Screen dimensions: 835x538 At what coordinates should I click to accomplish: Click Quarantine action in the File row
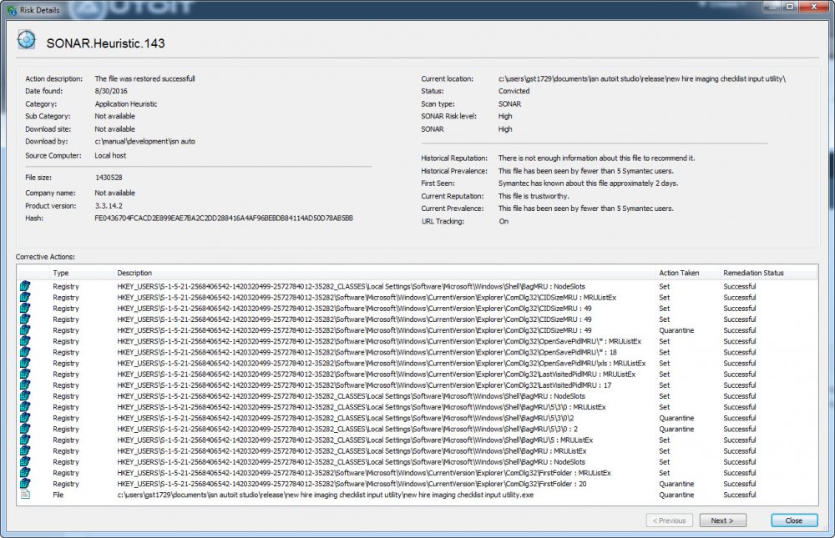pos(676,495)
